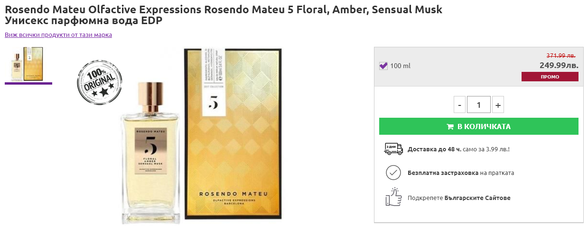
Task: Click the delivery truck icon
Action: coord(393,149)
